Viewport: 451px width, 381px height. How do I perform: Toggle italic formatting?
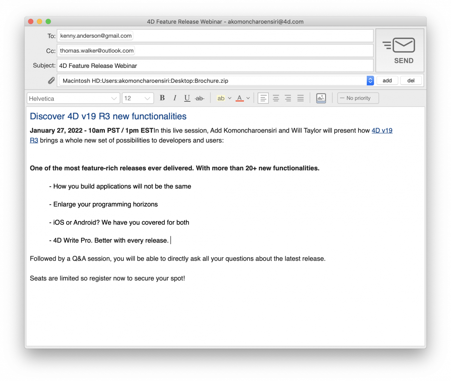click(175, 98)
